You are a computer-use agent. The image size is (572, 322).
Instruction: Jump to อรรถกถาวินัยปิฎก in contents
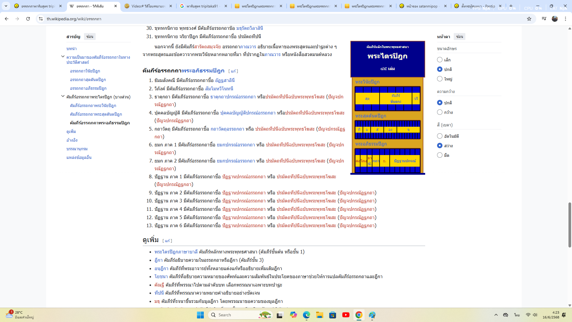pyautogui.click(x=85, y=71)
